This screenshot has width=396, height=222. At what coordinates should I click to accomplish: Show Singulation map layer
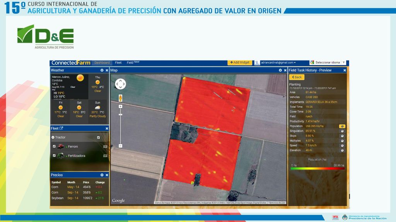[342, 131]
